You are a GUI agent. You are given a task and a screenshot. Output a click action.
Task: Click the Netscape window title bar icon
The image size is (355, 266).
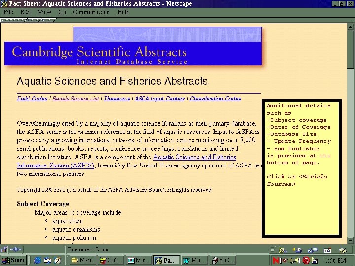(x=4, y=4)
